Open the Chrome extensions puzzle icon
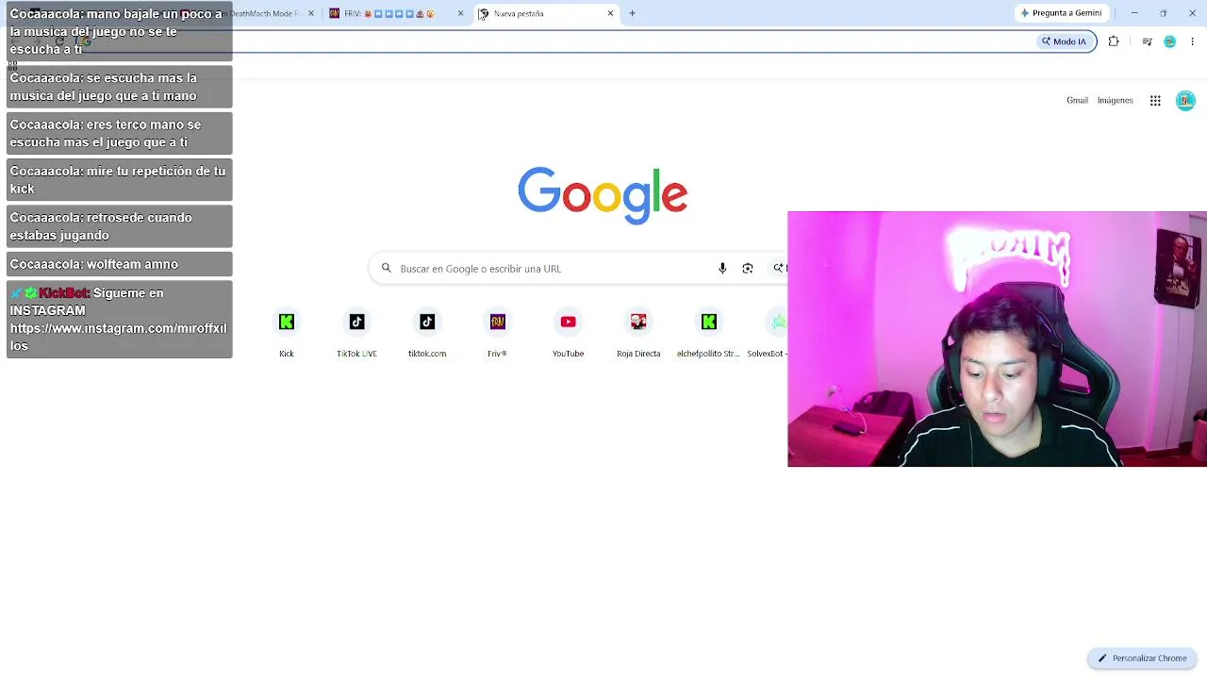 coord(1114,41)
